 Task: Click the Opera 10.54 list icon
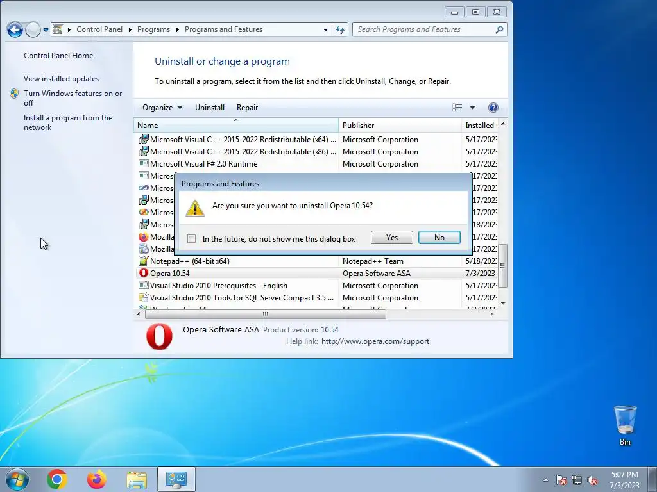pos(144,273)
